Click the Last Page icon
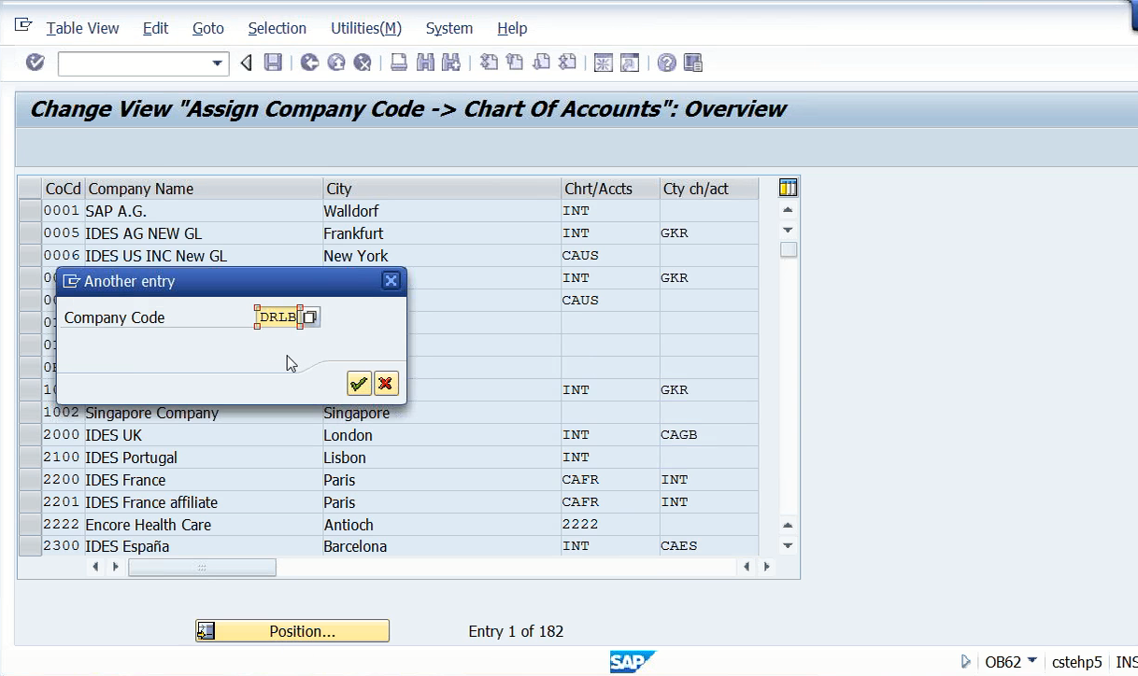Viewport: 1138px width, 676px height. coord(567,63)
